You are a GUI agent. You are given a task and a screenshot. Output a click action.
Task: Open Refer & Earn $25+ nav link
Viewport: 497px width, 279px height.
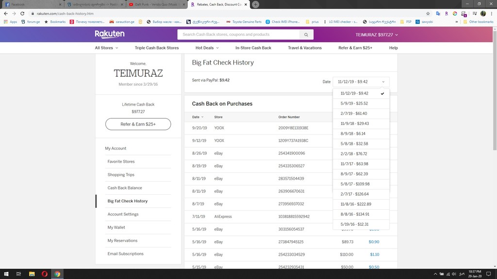point(355,48)
